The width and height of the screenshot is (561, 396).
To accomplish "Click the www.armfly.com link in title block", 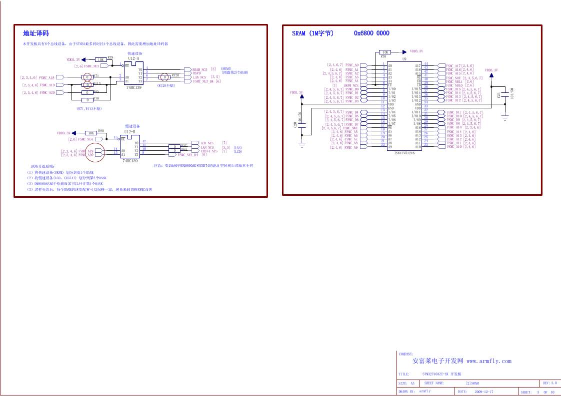I will tap(489, 361).
